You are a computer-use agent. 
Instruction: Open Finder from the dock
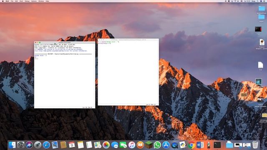[x=12, y=145]
